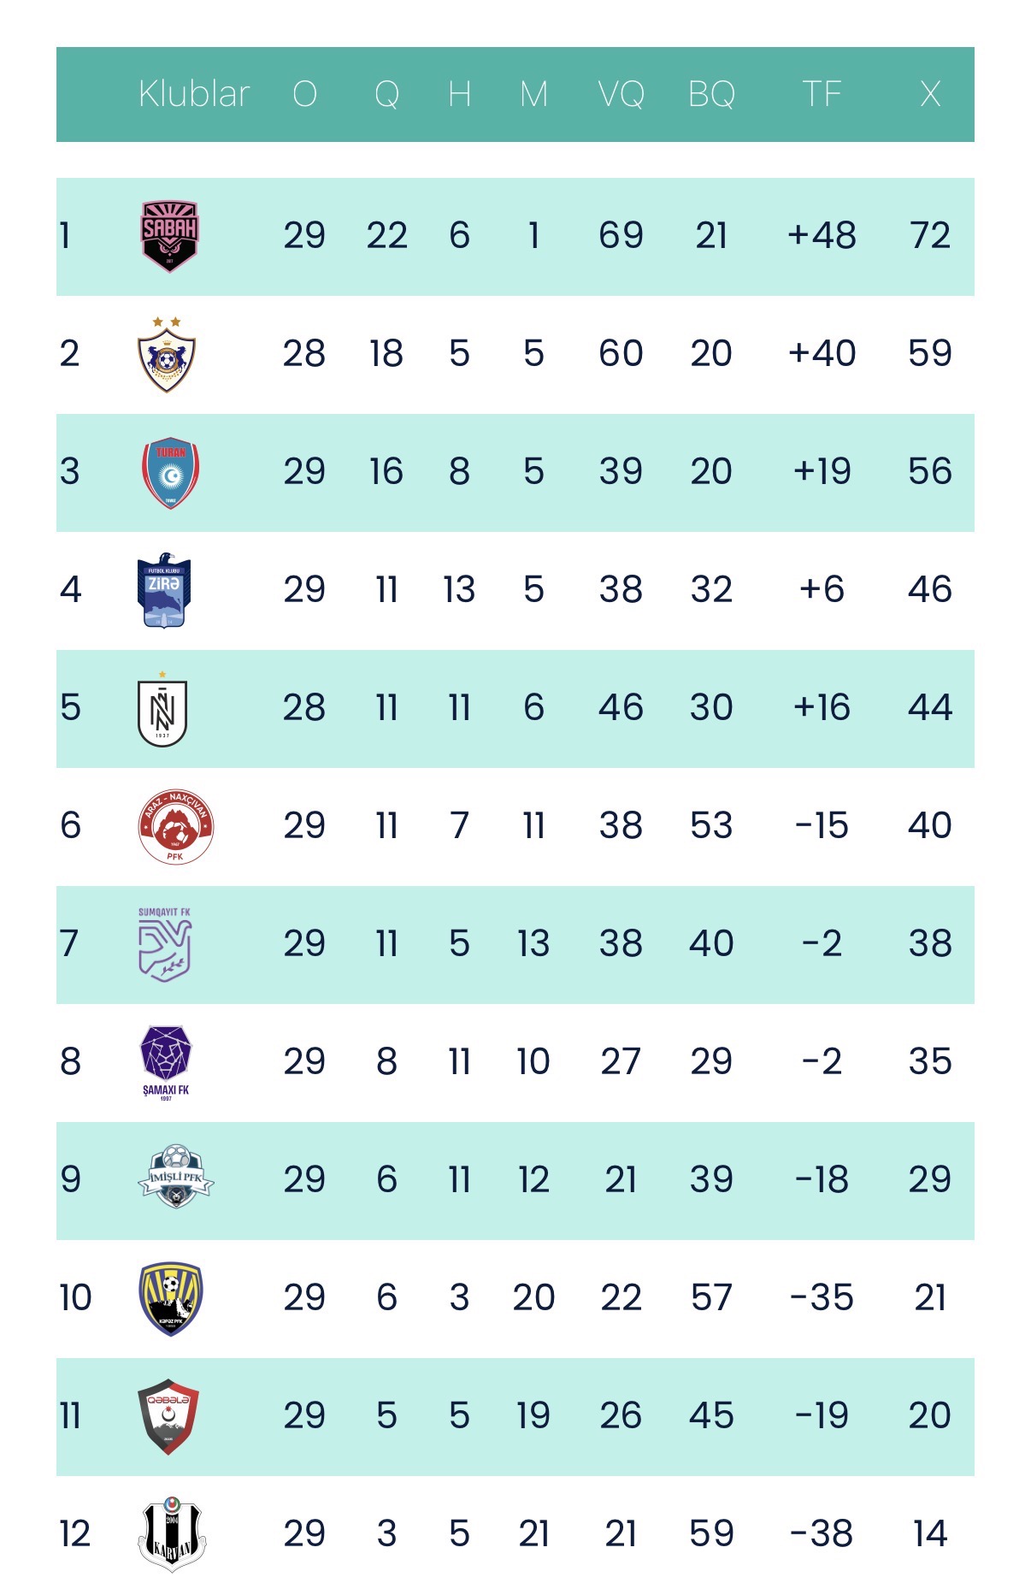Click rank number 10 in the table

pos(75,1298)
